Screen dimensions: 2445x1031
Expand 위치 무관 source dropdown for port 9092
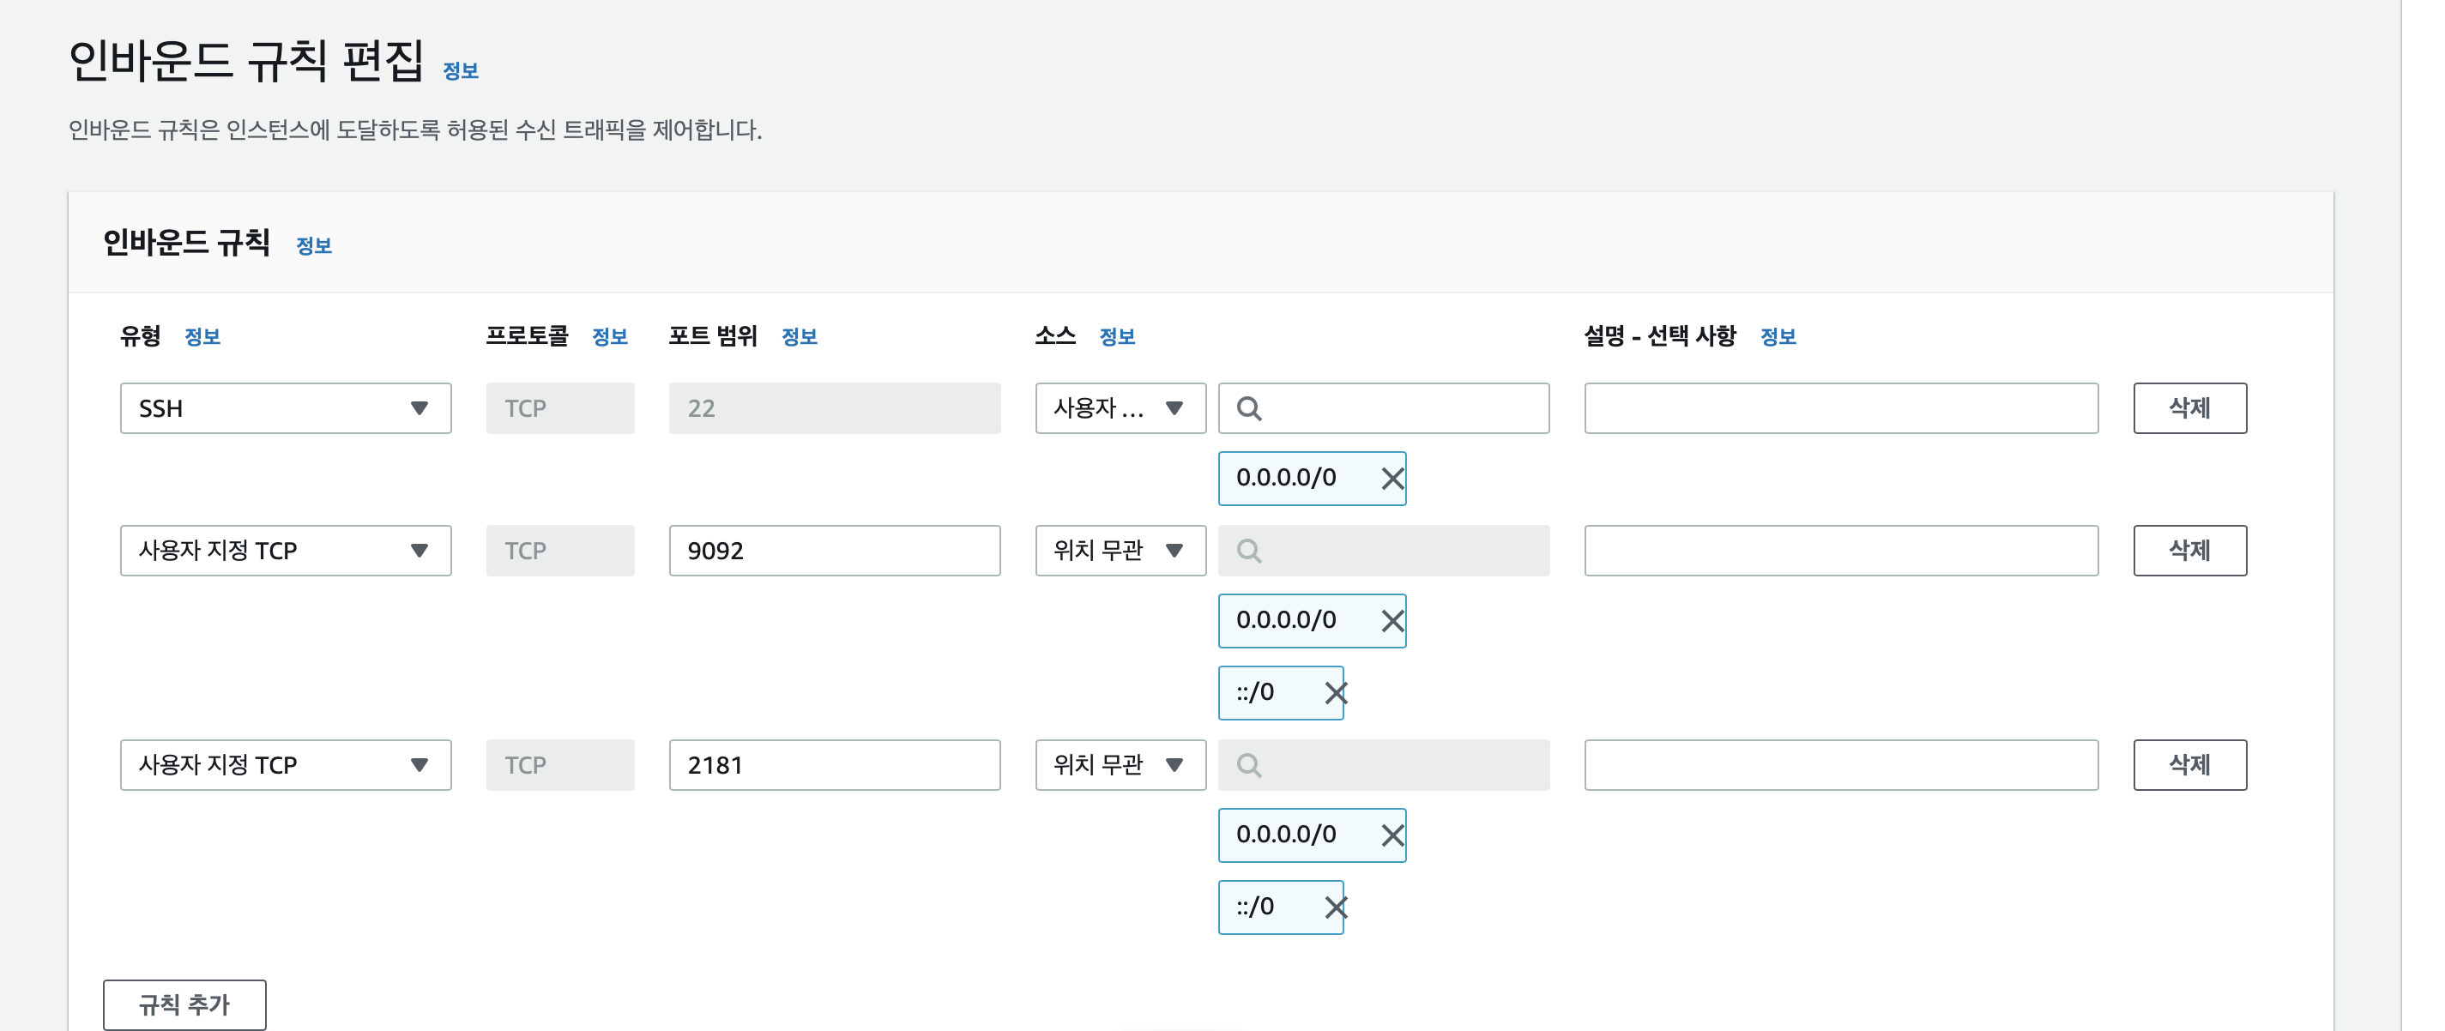[1119, 551]
